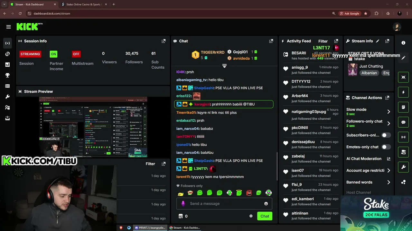Screen dimensions: 412x231
Task: Select the Stream broadcast icon in sidebar
Action: point(7,43)
